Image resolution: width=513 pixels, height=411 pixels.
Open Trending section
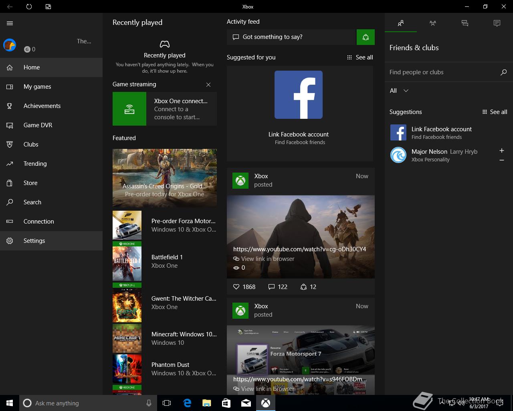click(51, 164)
